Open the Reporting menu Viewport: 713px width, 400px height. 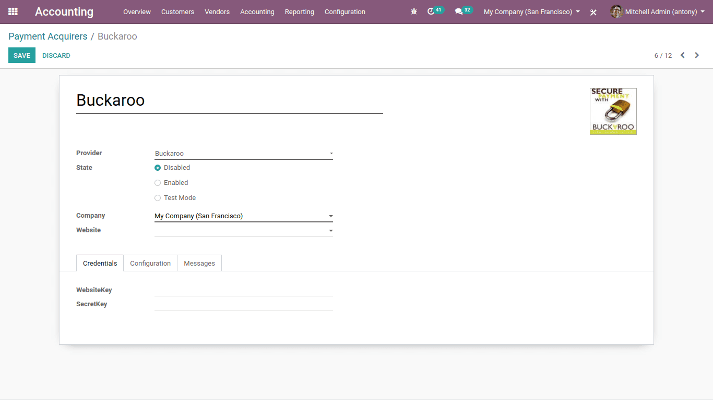tap(300, 11)
